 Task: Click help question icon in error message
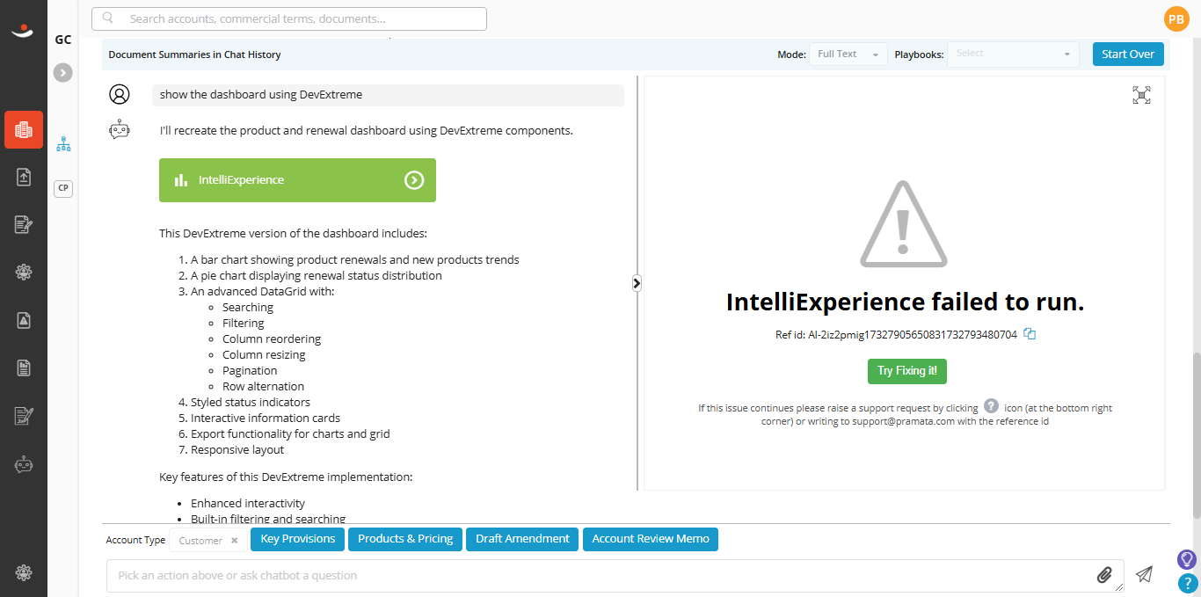pyautogui.click(x=991, y=406)
